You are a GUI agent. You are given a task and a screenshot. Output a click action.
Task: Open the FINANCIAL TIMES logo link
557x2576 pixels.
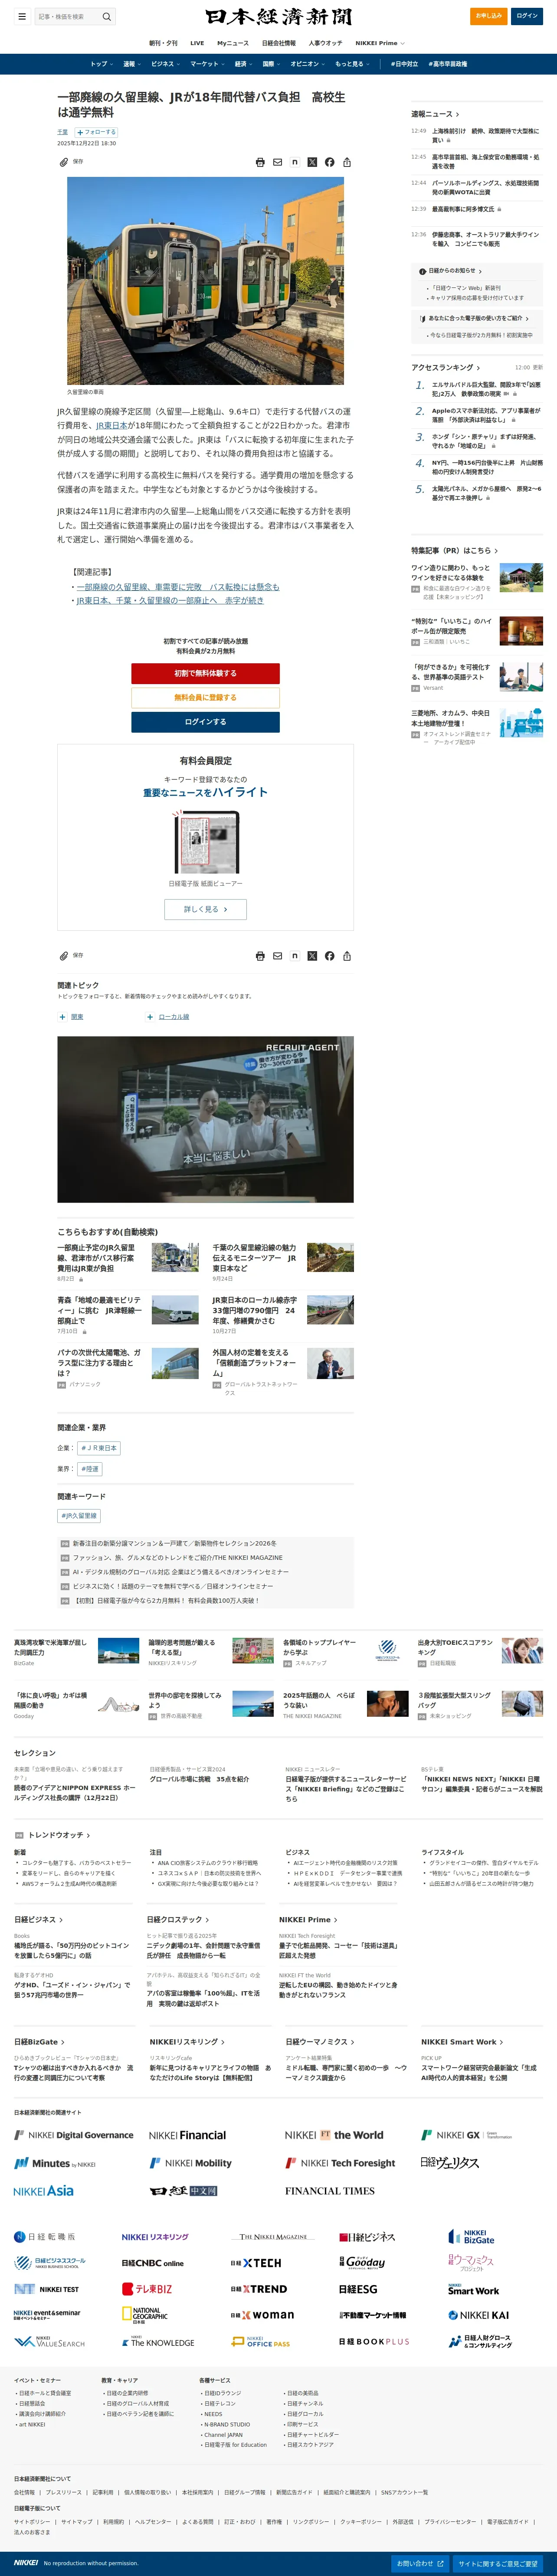pos(330,2190)
